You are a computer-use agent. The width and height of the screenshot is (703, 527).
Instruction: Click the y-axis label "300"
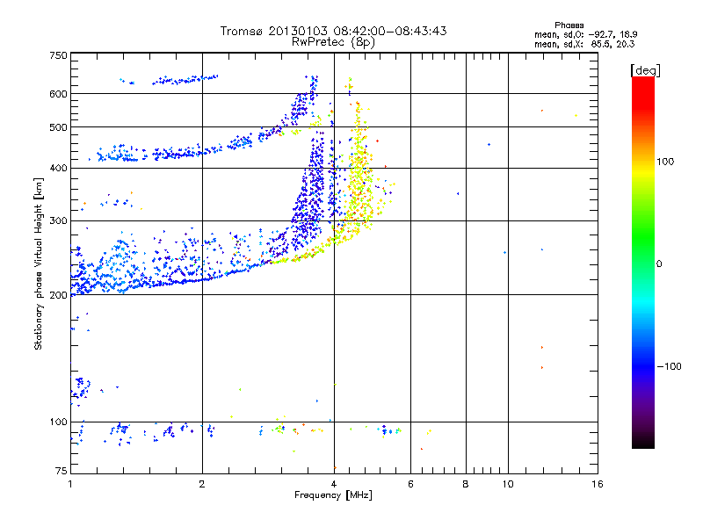58,221
